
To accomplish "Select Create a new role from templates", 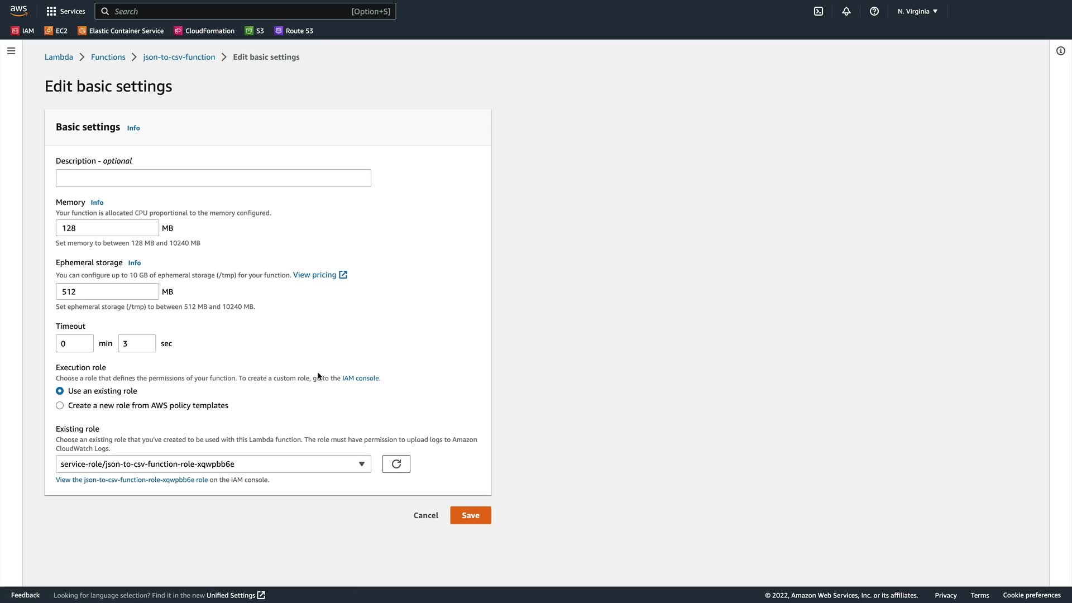I will (x=60, y=405).
